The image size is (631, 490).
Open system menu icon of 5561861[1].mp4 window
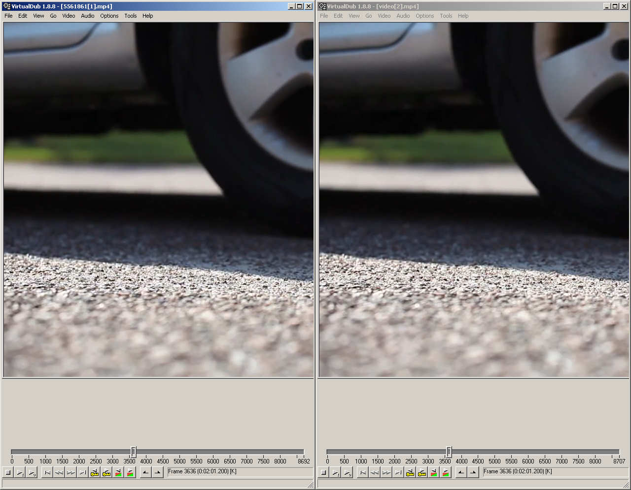(6, 6)
